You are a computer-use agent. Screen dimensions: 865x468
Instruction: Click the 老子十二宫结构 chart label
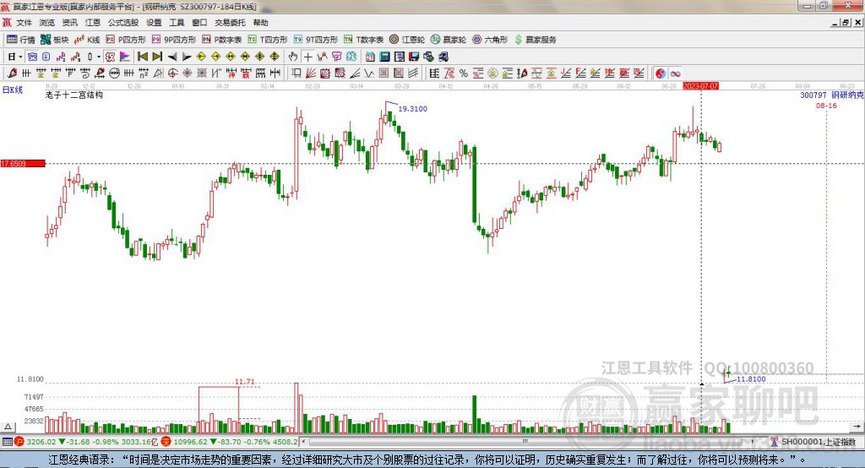click(74, 95)
